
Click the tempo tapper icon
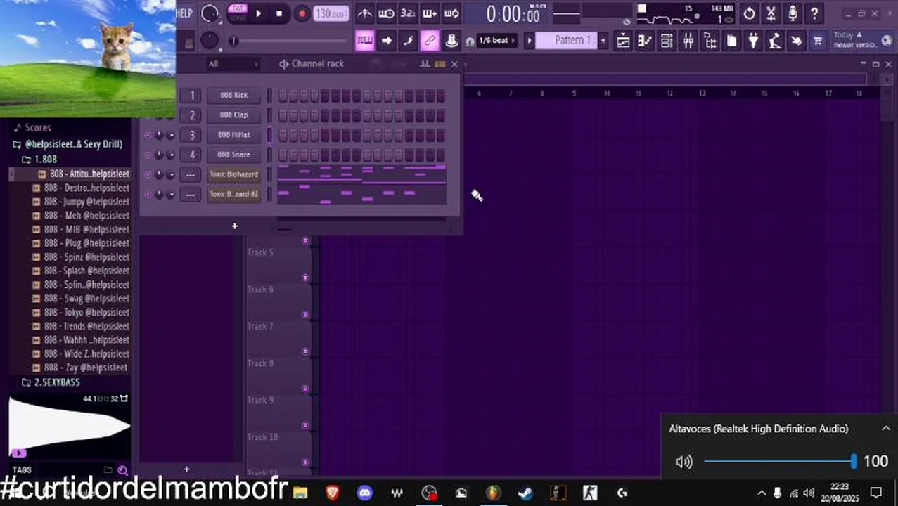point(775,41)
